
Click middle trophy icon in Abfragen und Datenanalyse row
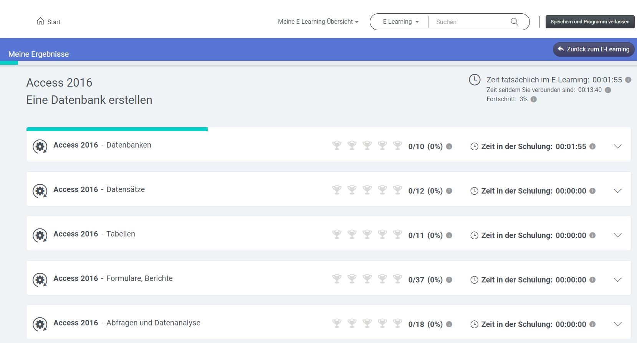point(367,323)
